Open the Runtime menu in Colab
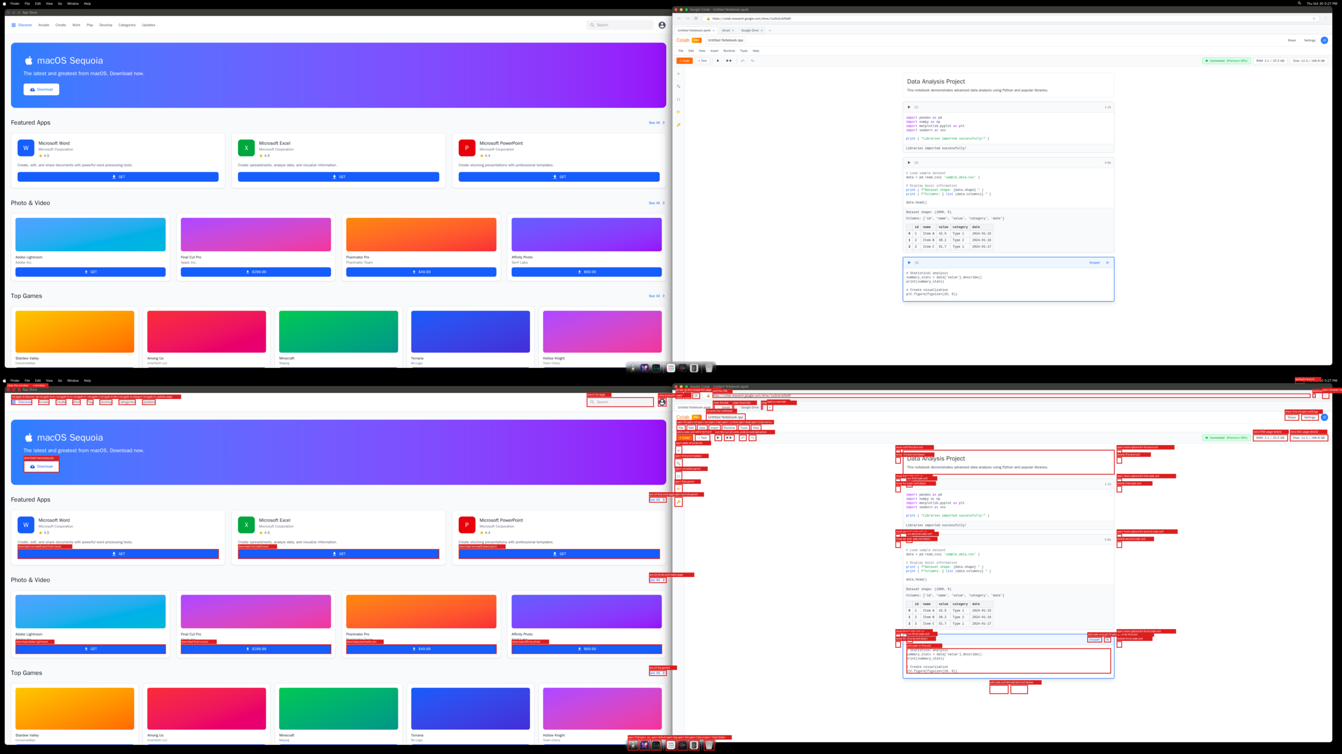Image resolution: width=1342 pixels, height=754 pixels. point(729,51)
